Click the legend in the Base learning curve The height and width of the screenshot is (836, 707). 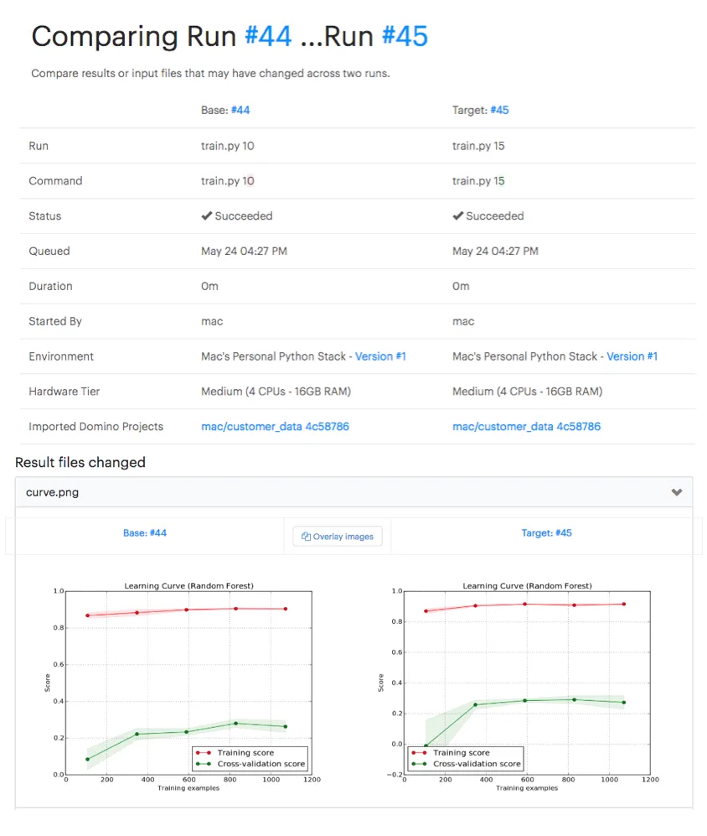coord(250,758)
